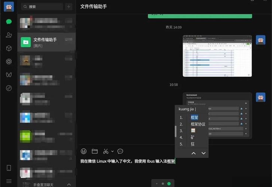272x187 pixels.
Task: Click the send file folder icon
Action: [x=95, y=151]
